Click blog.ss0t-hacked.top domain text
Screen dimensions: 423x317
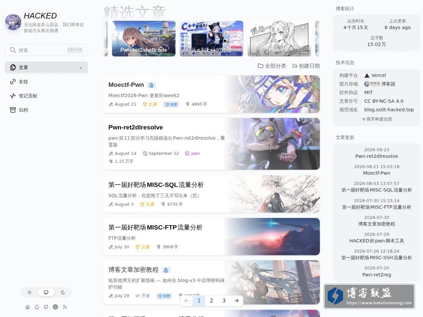[x=389, y=110]
